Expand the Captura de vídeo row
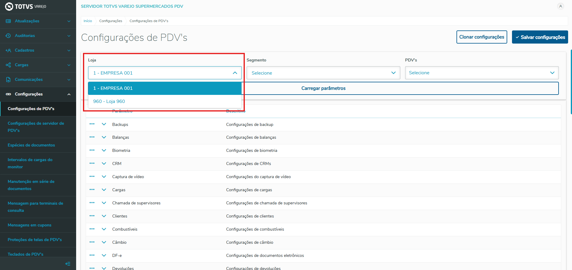 point(104,177)
